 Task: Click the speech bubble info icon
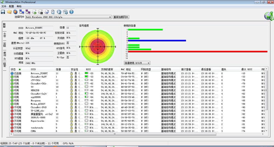[65, 12]
